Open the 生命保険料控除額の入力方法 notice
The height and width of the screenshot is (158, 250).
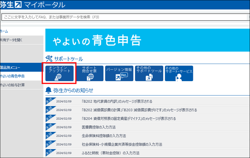(x=148, y=136)
